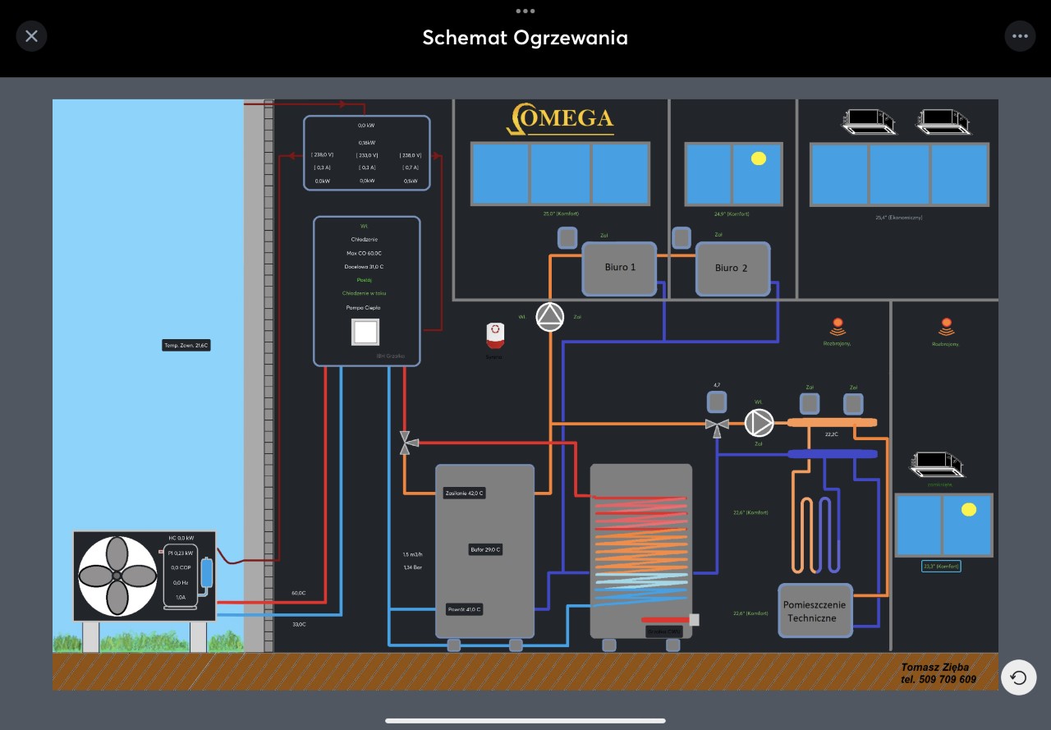This screenshot has height=730, width=1051.
Task: Tap the left motion sensor marked Rozbrojony
Action: 838,327
